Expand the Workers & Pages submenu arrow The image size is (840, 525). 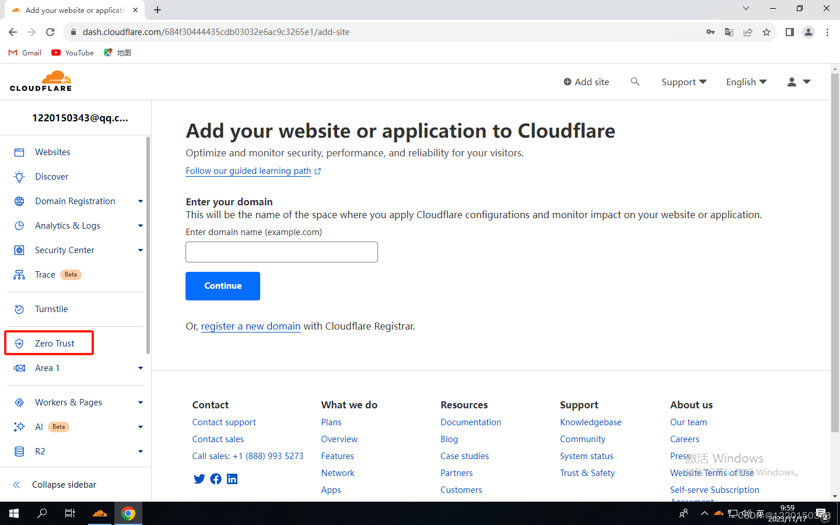tap(141, 402)
